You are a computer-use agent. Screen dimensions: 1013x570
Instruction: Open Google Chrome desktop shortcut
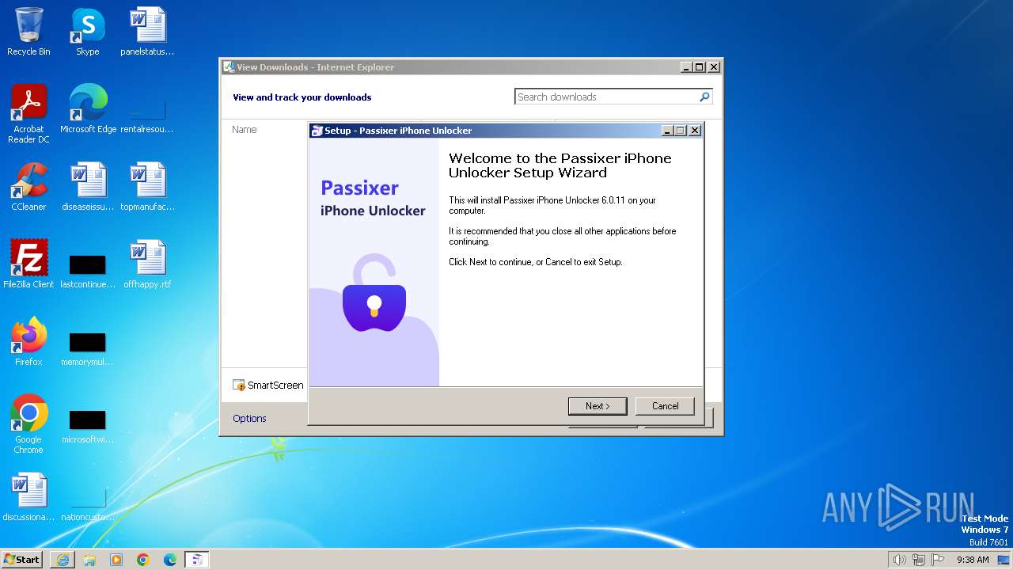(x=28, y=424)
